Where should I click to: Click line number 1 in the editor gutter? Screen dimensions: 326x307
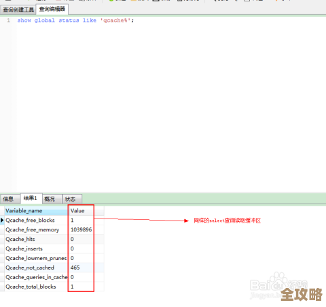click(x=8, y=20)
